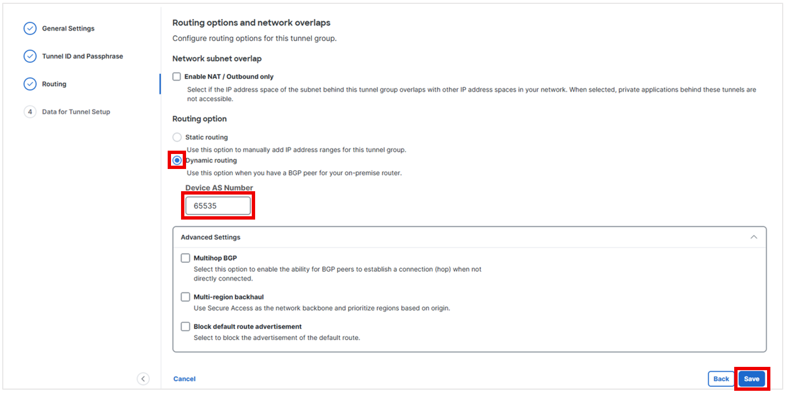Click the Cancel link

tap(184, 379)
